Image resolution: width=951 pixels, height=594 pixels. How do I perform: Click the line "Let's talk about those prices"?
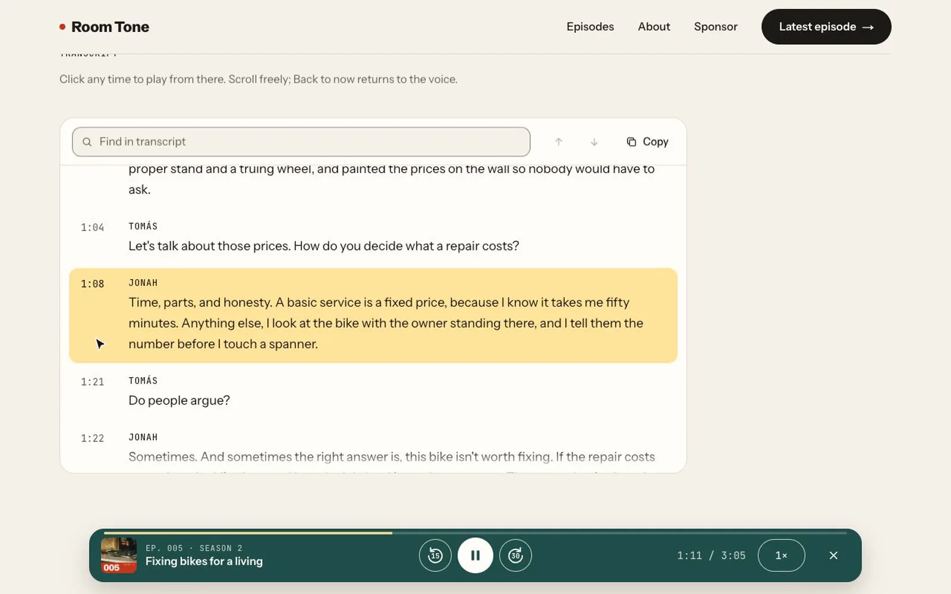pyautogui.click(x=324, y=246)
